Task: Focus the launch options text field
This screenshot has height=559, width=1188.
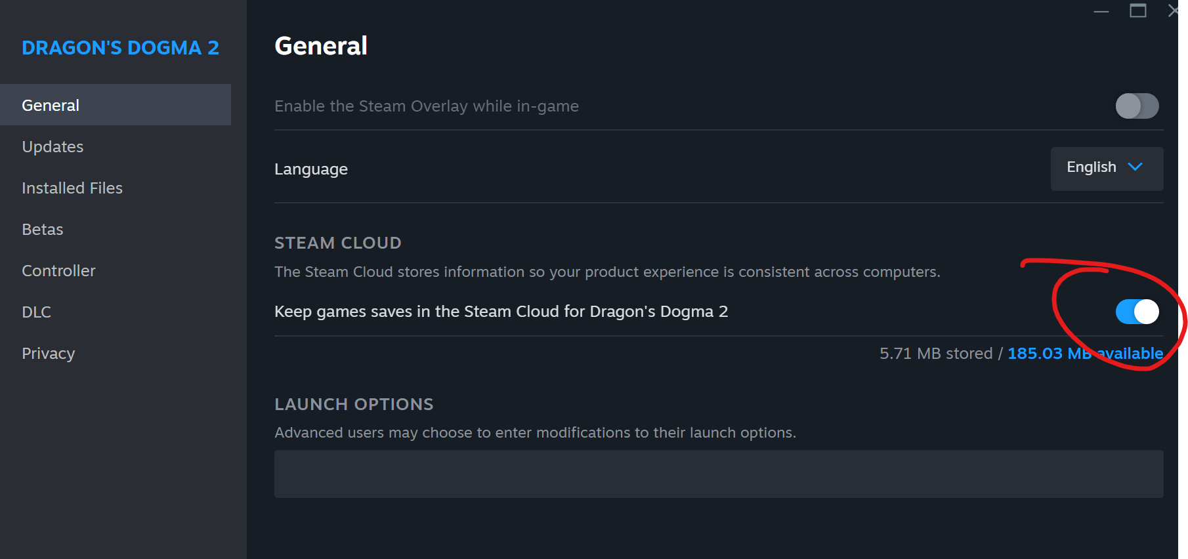Action: [718, 474]
